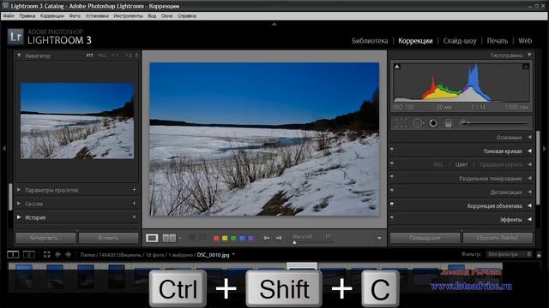The height and width of the screenshot is (308, 549).
Task: Switch to the Библиотека module
Action: click(370, 41)
